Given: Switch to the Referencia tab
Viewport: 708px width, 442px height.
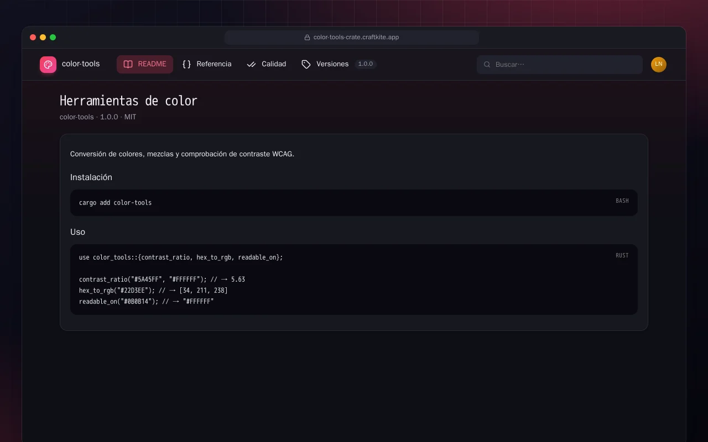Looking at the screenshot, I should click(207, 64).
